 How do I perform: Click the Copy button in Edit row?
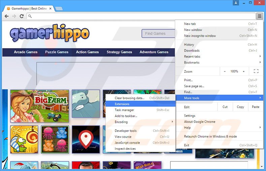240,107
